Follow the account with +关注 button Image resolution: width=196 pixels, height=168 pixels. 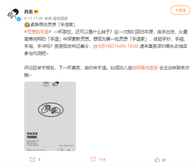click(180, 10)
